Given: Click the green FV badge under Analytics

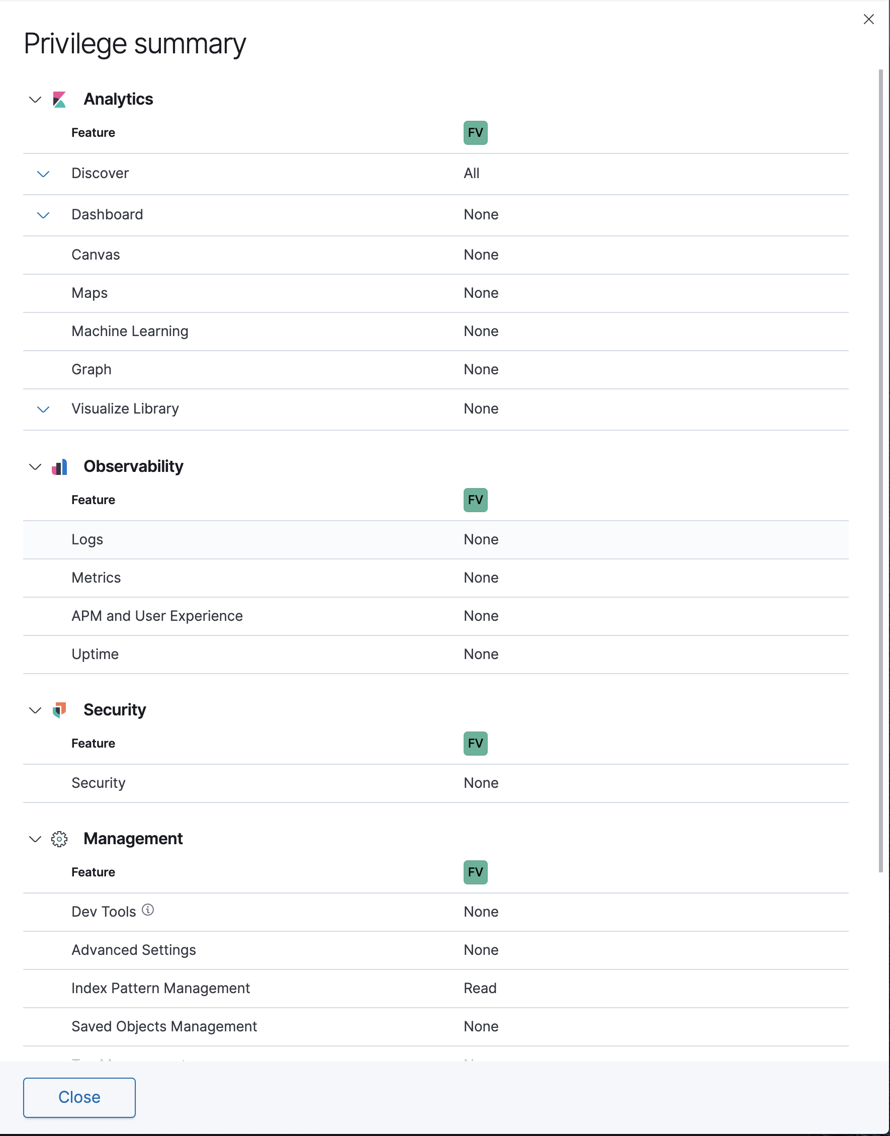Looking at the screenshot, I should point(475,133).
